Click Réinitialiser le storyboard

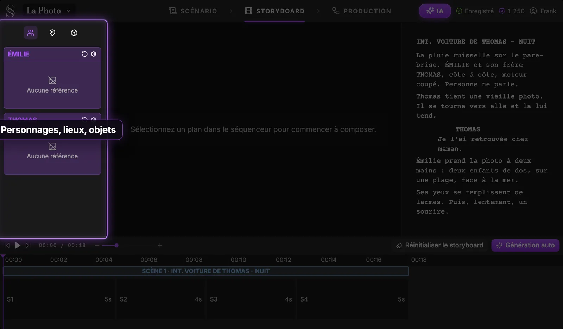(x=440, y=245)
